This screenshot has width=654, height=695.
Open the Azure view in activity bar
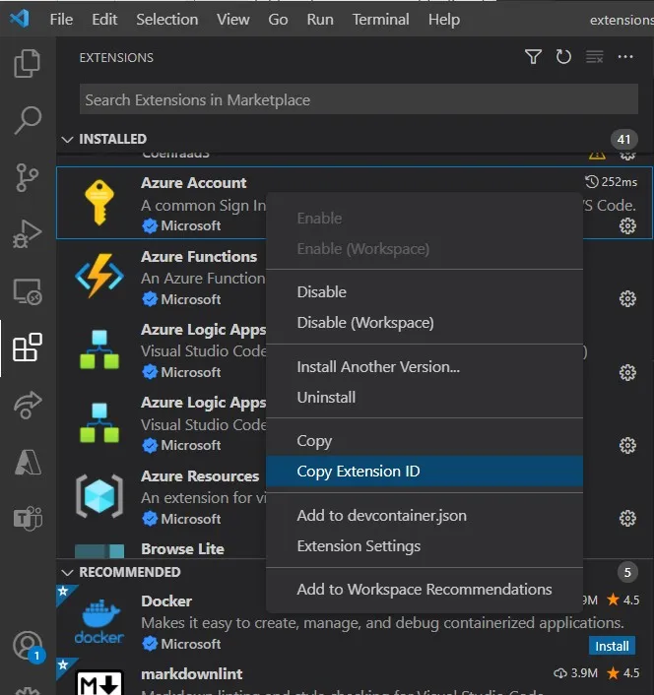28,462
